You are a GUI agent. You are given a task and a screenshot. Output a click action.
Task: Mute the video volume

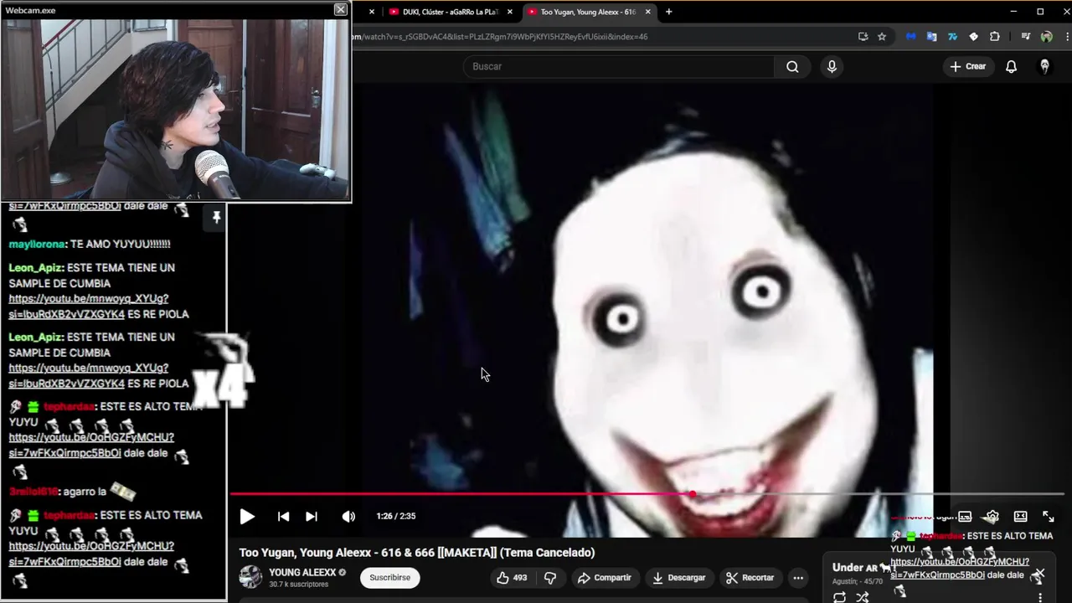(348, 517)
